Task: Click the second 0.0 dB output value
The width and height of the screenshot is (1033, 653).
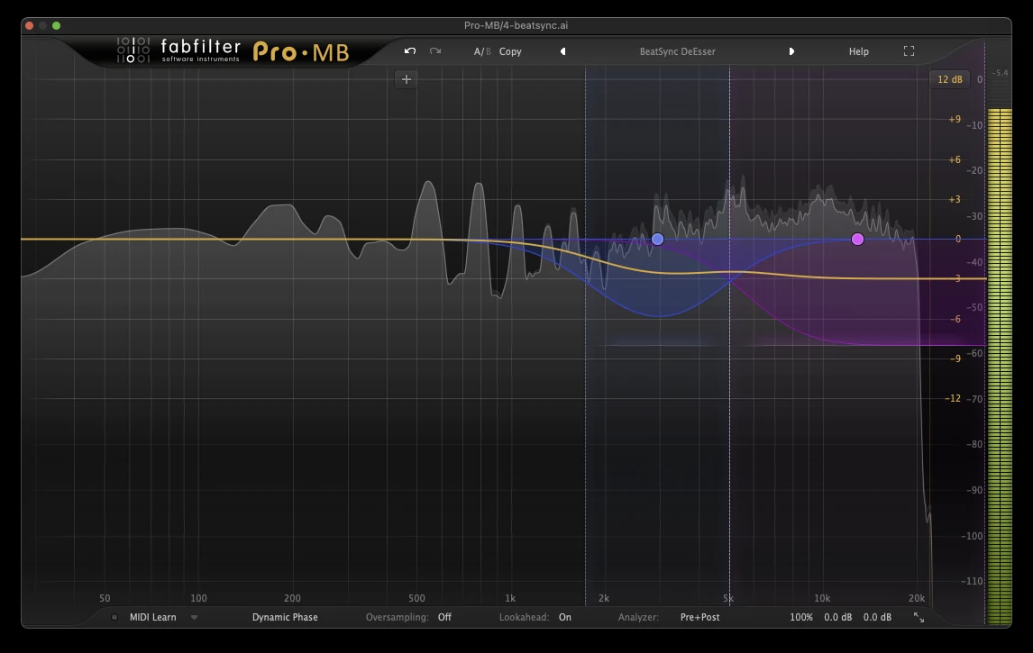Action: click(x=878, y=617)
